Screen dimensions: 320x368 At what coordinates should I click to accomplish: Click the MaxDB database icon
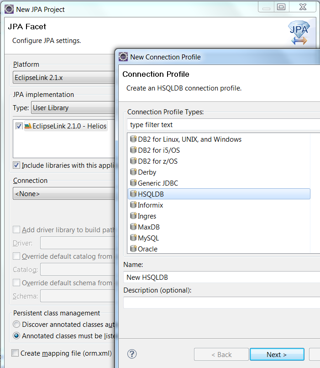(x=133, y=226)
